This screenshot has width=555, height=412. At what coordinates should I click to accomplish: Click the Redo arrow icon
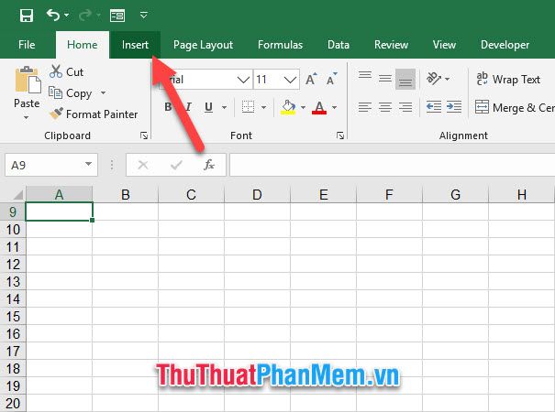coord(85,16)
